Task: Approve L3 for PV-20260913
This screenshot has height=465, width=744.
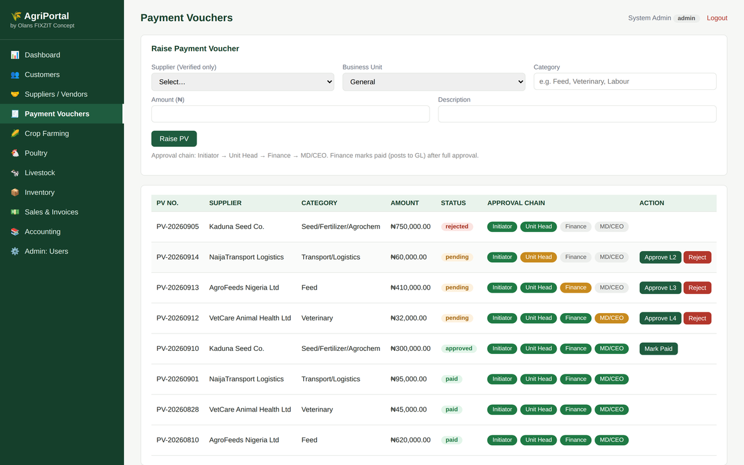Action: [660, 288]
